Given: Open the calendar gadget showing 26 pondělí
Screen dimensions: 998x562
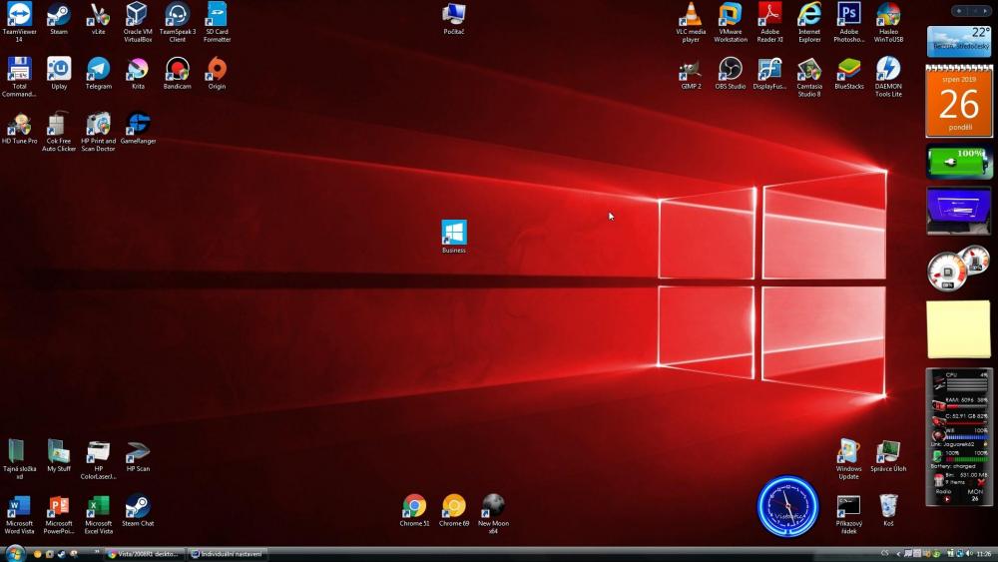Looking at the screenshot, I should 958,101.
